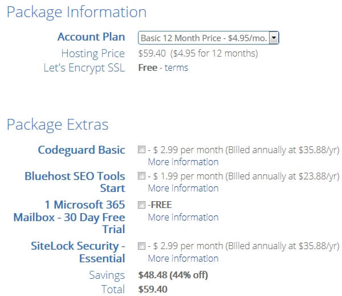Click the Codeguard Basic label
The image size is (342, 296).
coord(82,150)
